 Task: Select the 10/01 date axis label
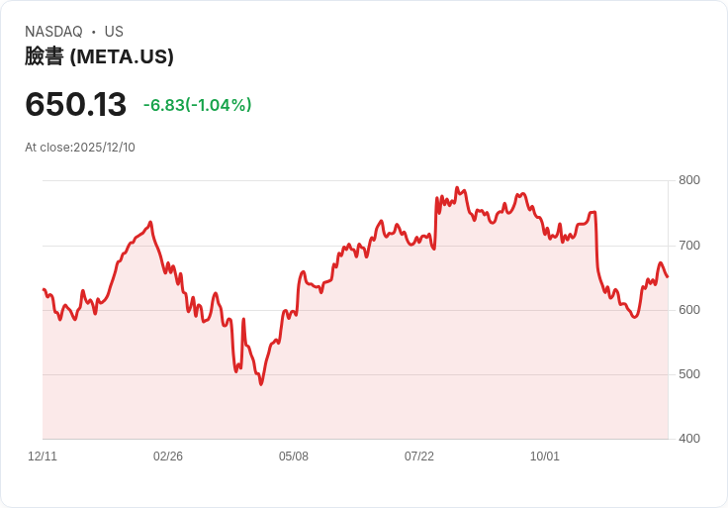545,457
